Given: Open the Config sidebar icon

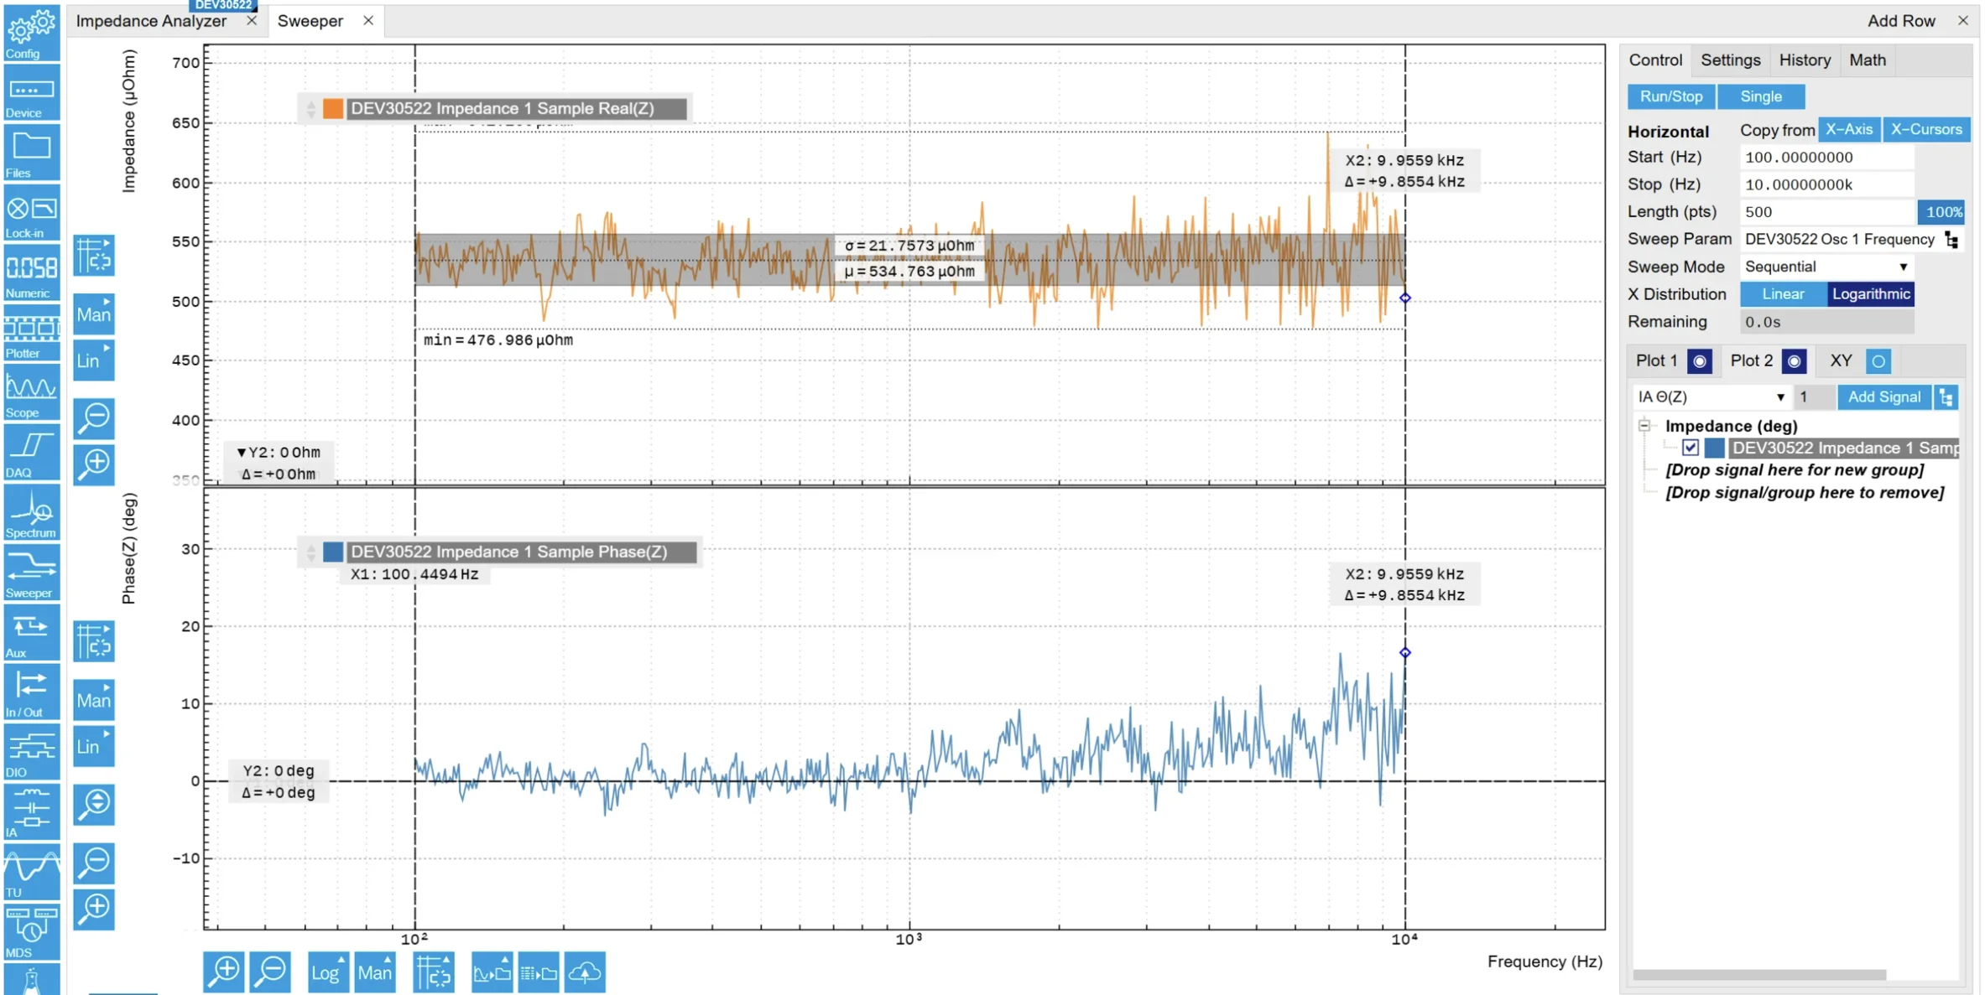Looking at the screenshot, I should [31, 33].
